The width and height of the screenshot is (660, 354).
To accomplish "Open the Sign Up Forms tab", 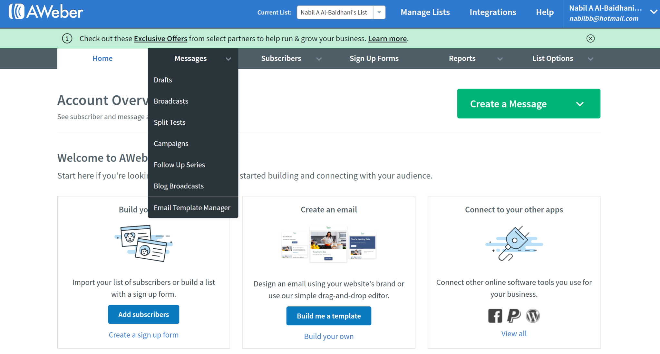I will point(374,59).
